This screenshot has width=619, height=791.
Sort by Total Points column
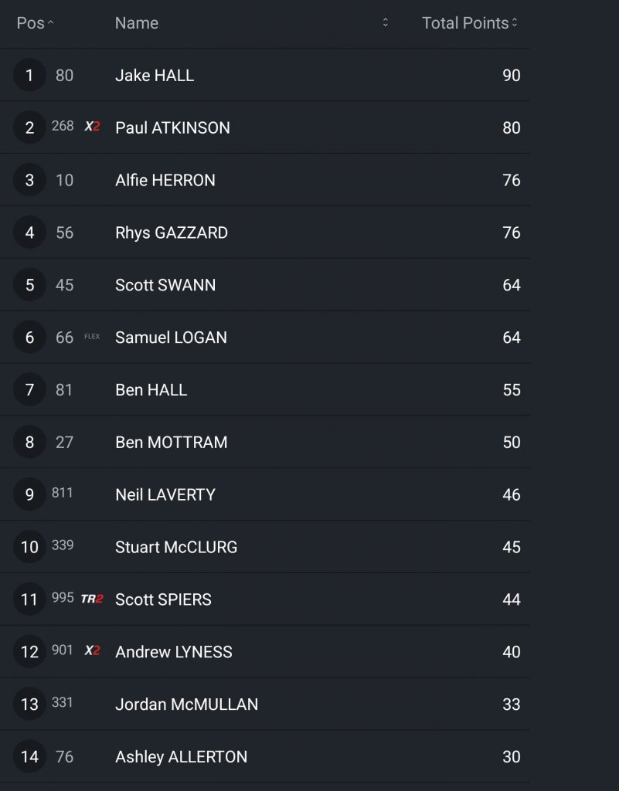point(469,23)
